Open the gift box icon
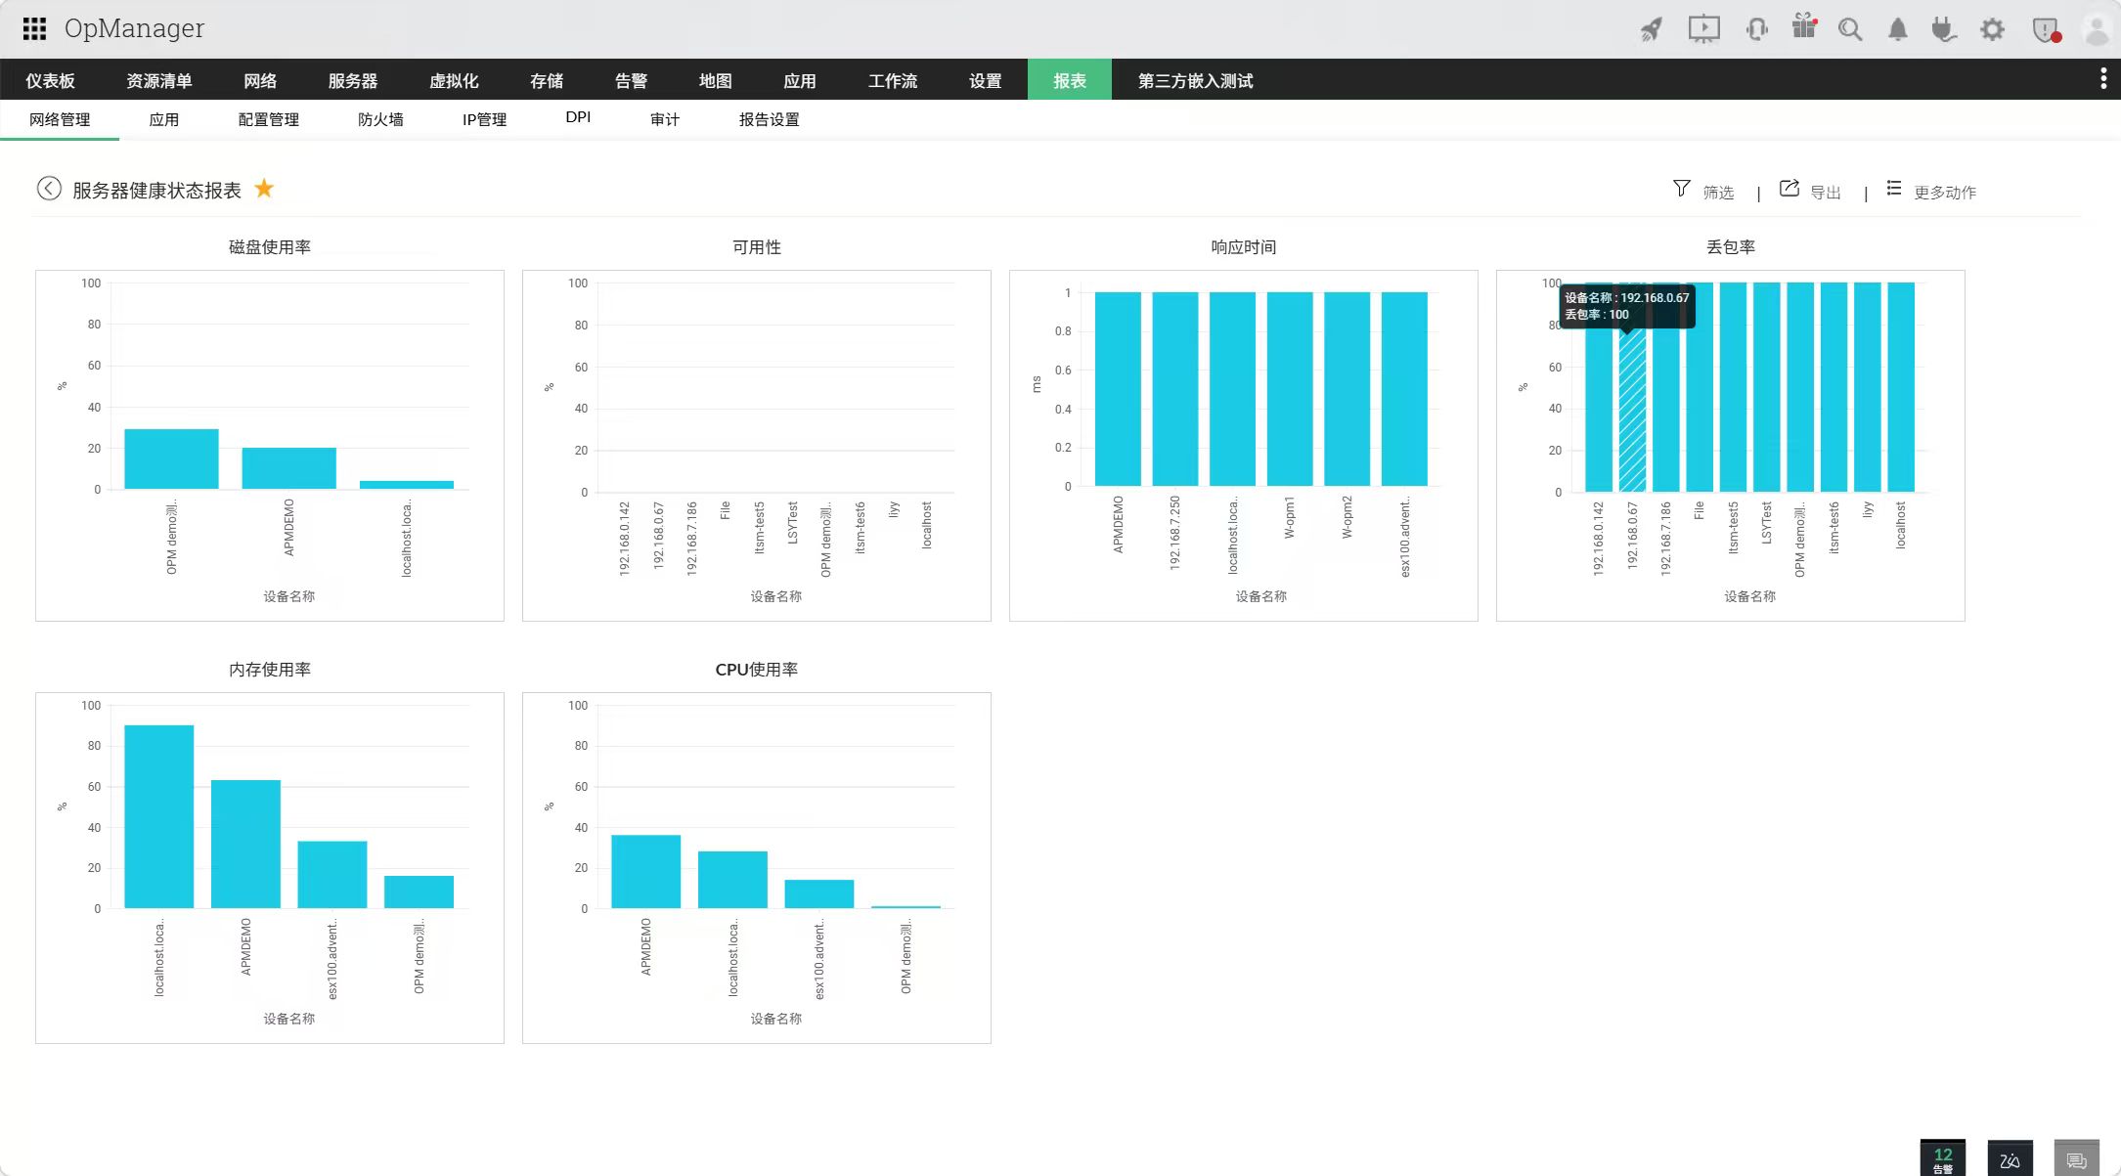The width and height of the screenshot is (2121, 1176). coord(1804,27)
